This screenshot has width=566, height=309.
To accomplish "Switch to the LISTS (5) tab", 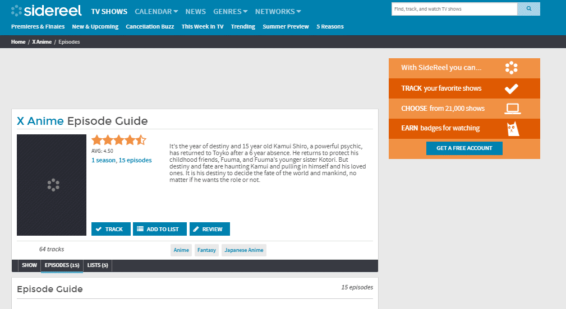I will (98, 265).
